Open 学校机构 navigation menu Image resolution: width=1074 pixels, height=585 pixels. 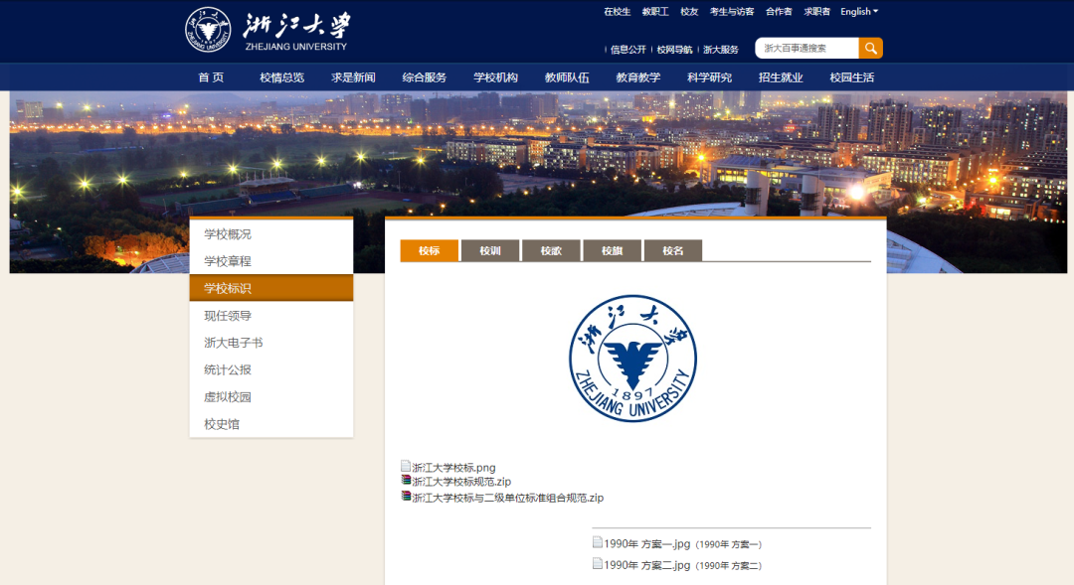[x=495, y=77]
